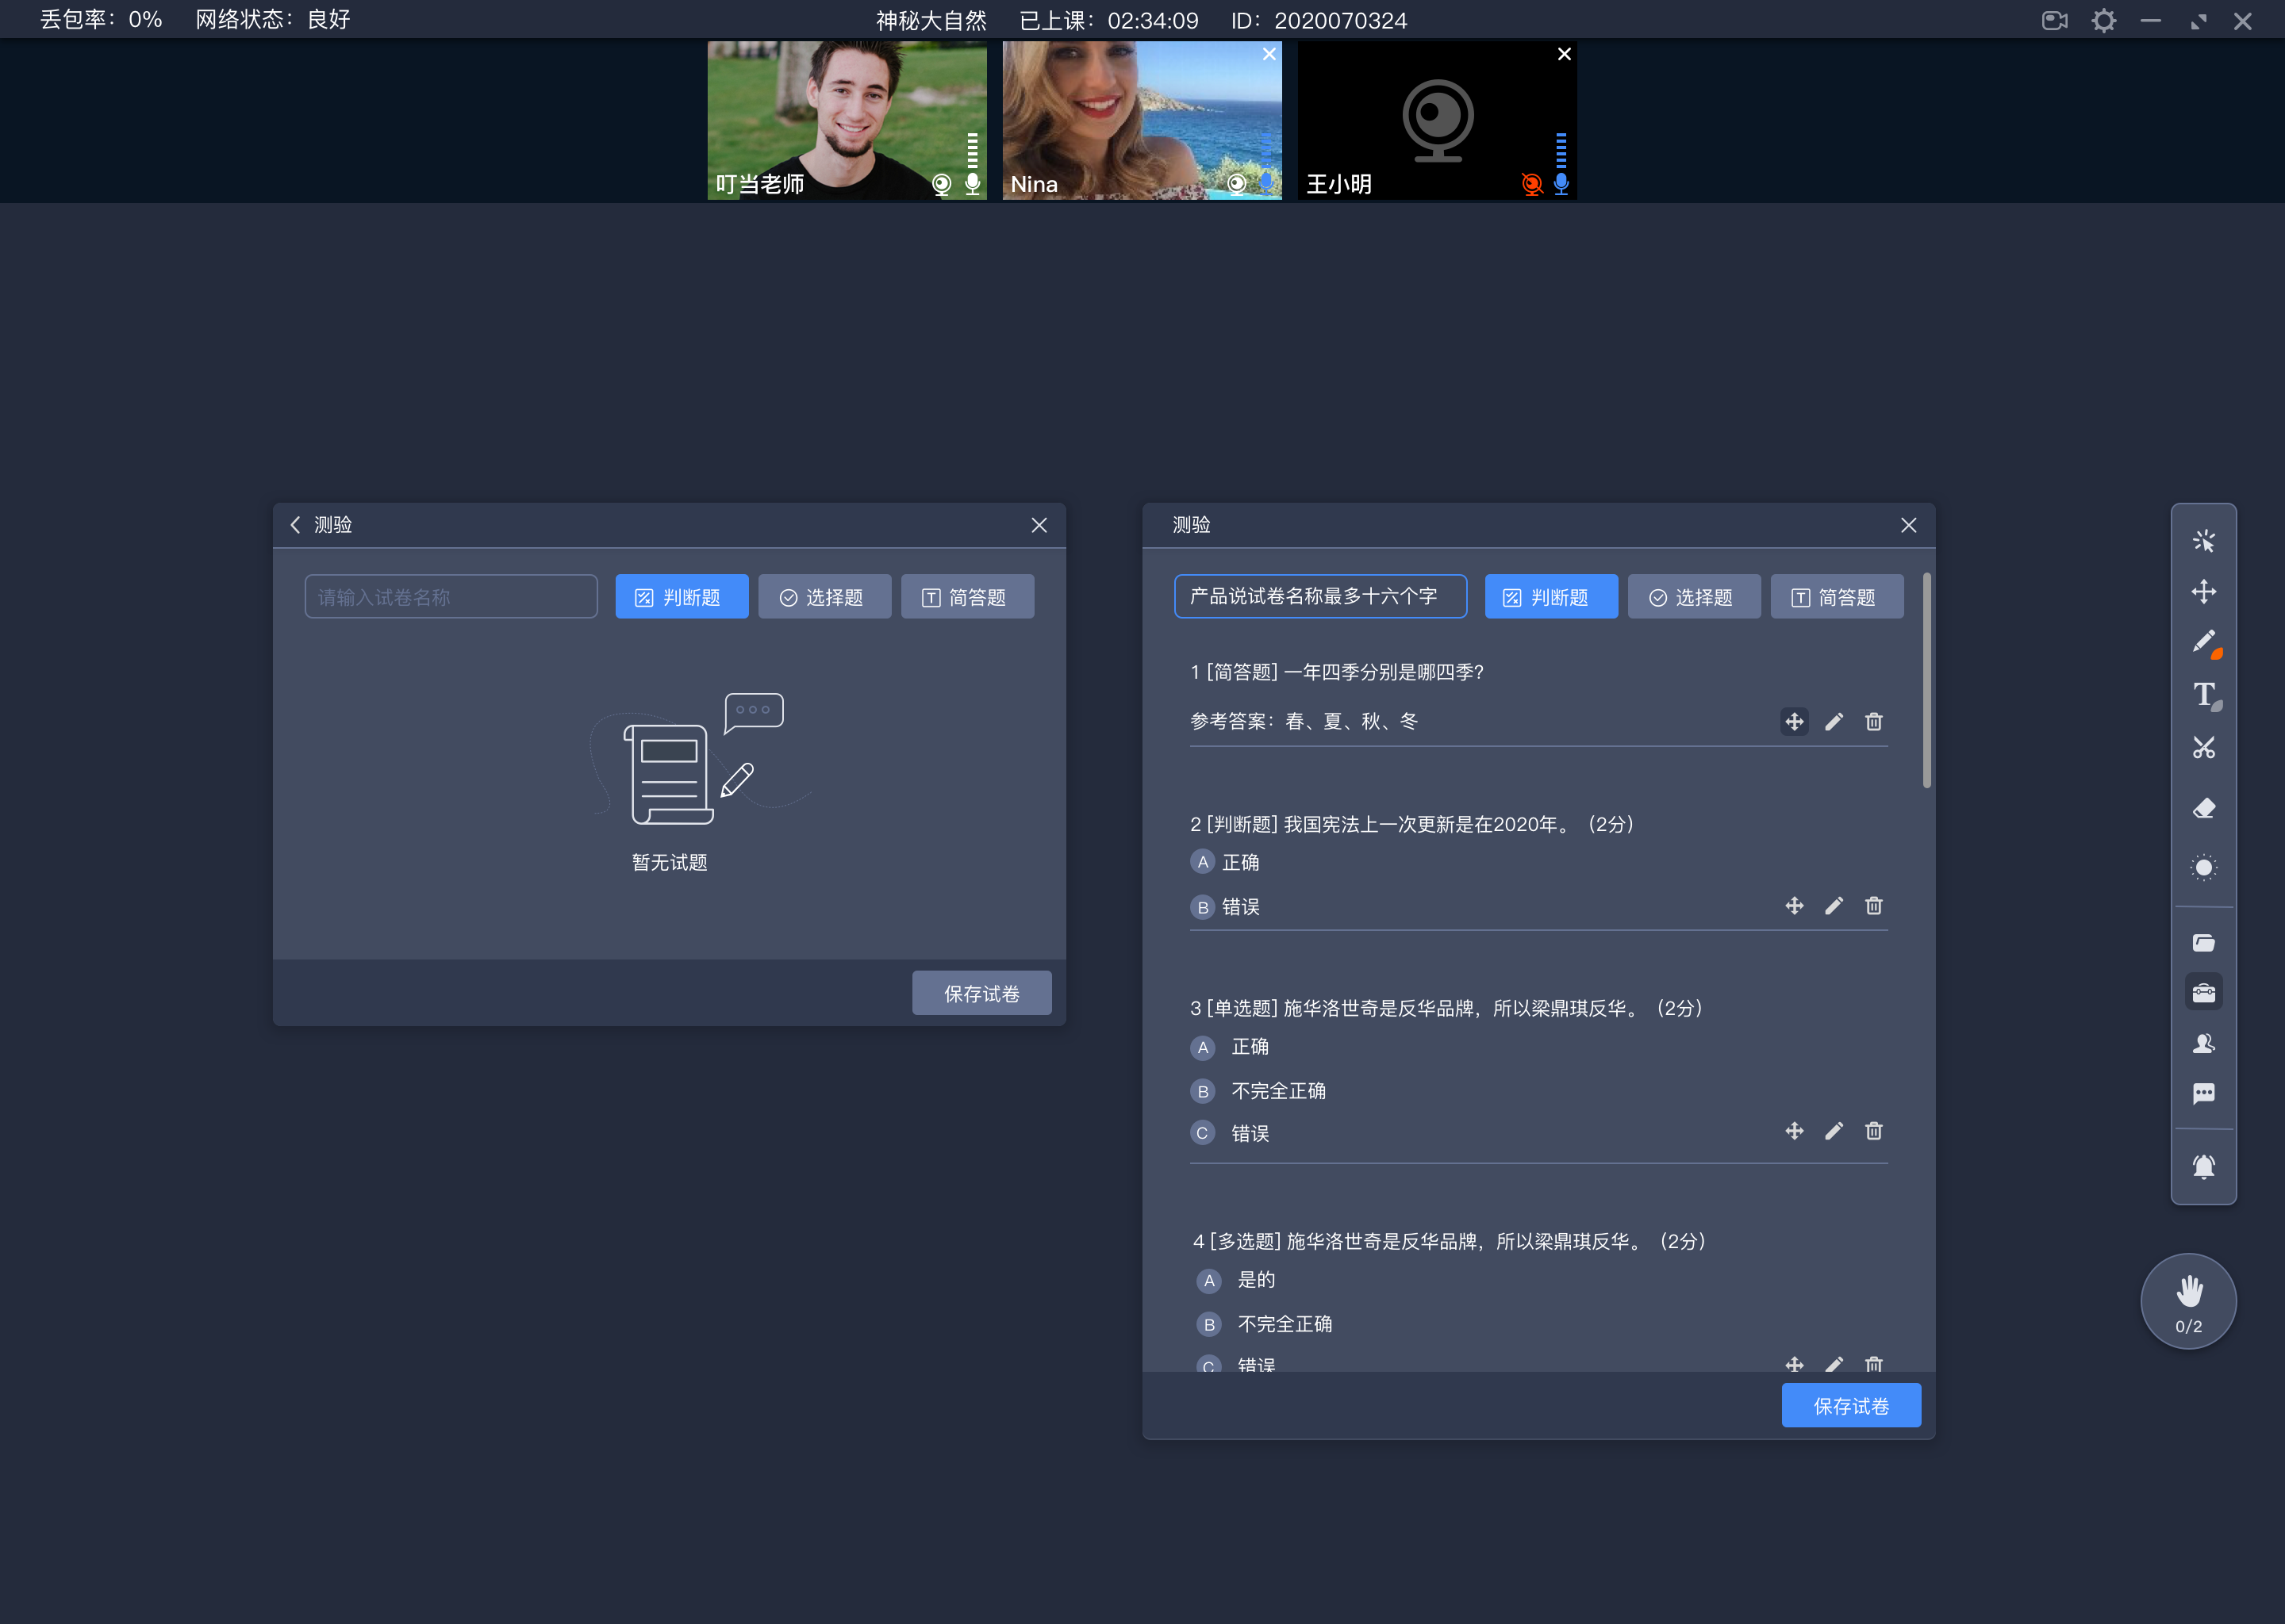Select the chat panel icon
Viewport: 2285px width, 1624px height.
[2202, 1100]
